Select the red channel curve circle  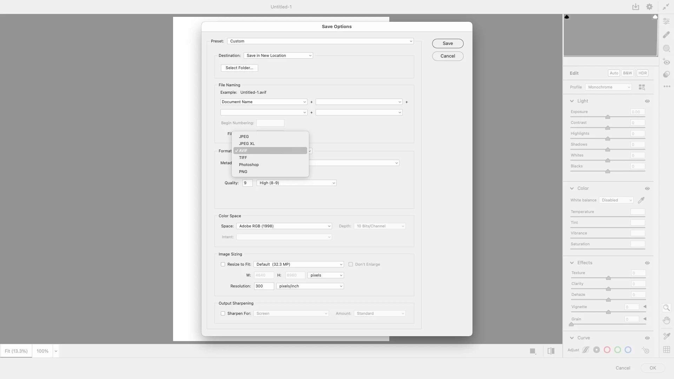607,350
